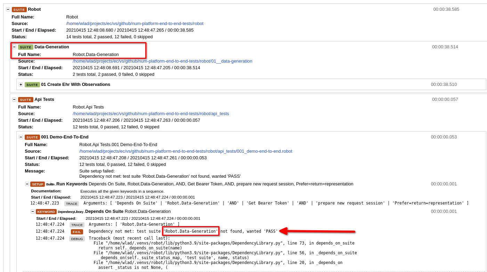Click the SUITE badge for Api Tests
The height and width of the screenshot is (272, 487).
click(x=26, y=99)
